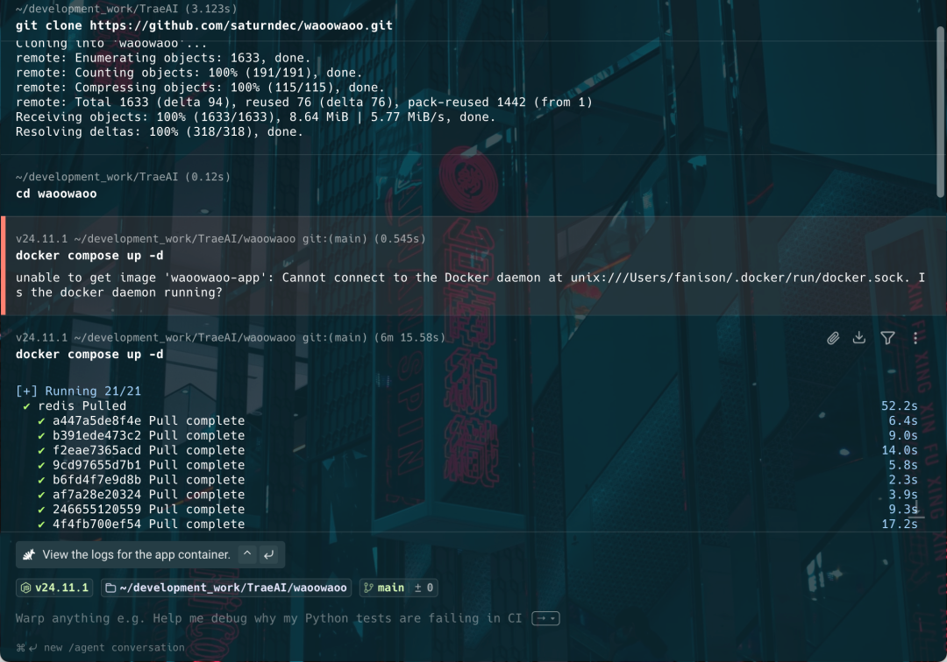Viewport: 947px width, 662px height.
Task: Click the paperclip attachment icon on the block toolbar
Action: [832, 337]
